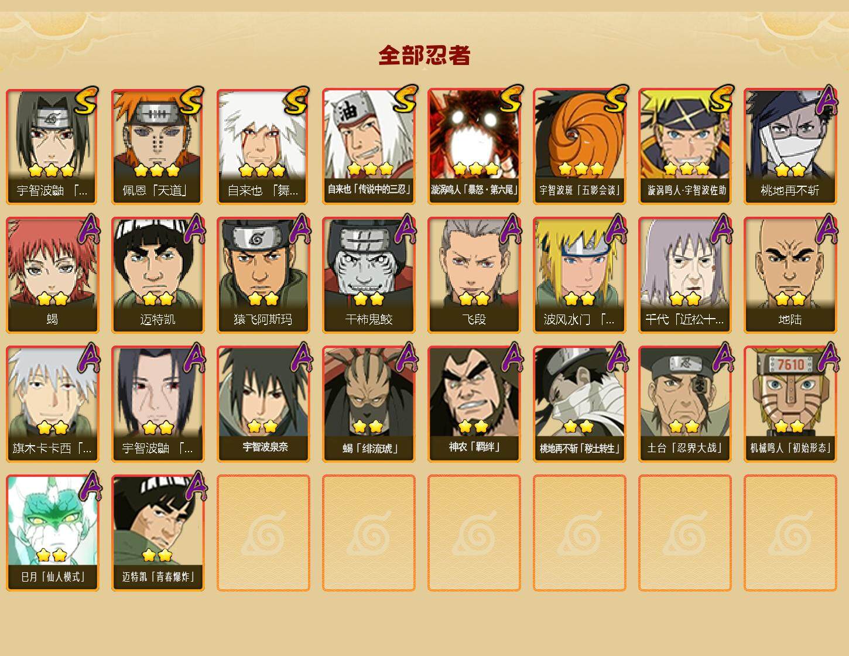The width and height of the screenshot is (849, 656).
Task: Select the 宇智波斑「五影会谈」 masked ninja
Action: tap(579, 146)
